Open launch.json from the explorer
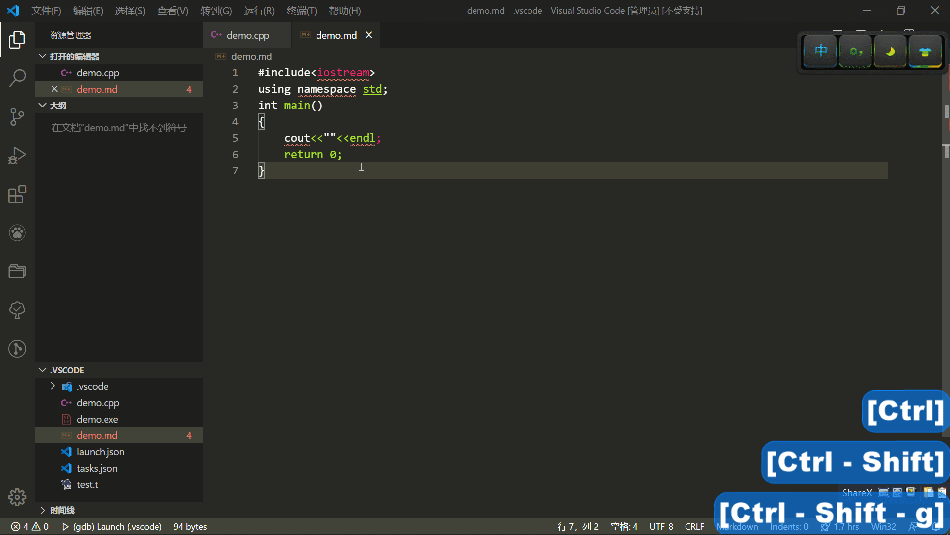This screenshot has height=535, width=950. (x=100, y=451)
